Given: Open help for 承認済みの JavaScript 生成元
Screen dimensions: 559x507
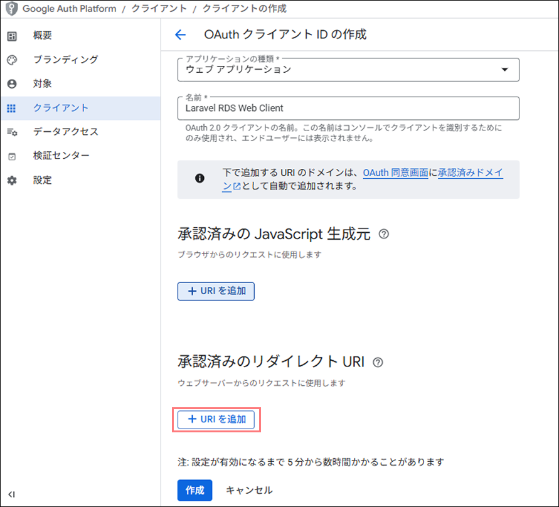Looking at the screenshot, I should coord(384,234).
